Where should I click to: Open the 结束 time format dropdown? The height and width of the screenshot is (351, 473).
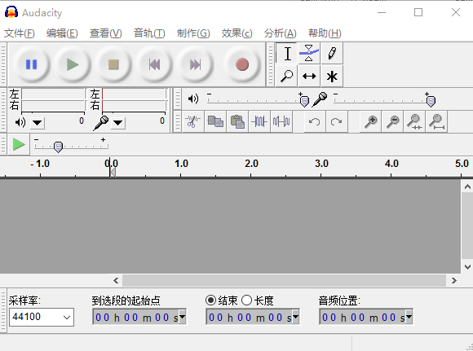(x=295, y=317)
